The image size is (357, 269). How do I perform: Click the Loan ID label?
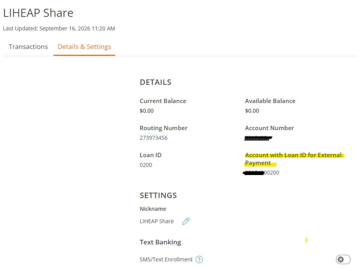click(150, 155)
